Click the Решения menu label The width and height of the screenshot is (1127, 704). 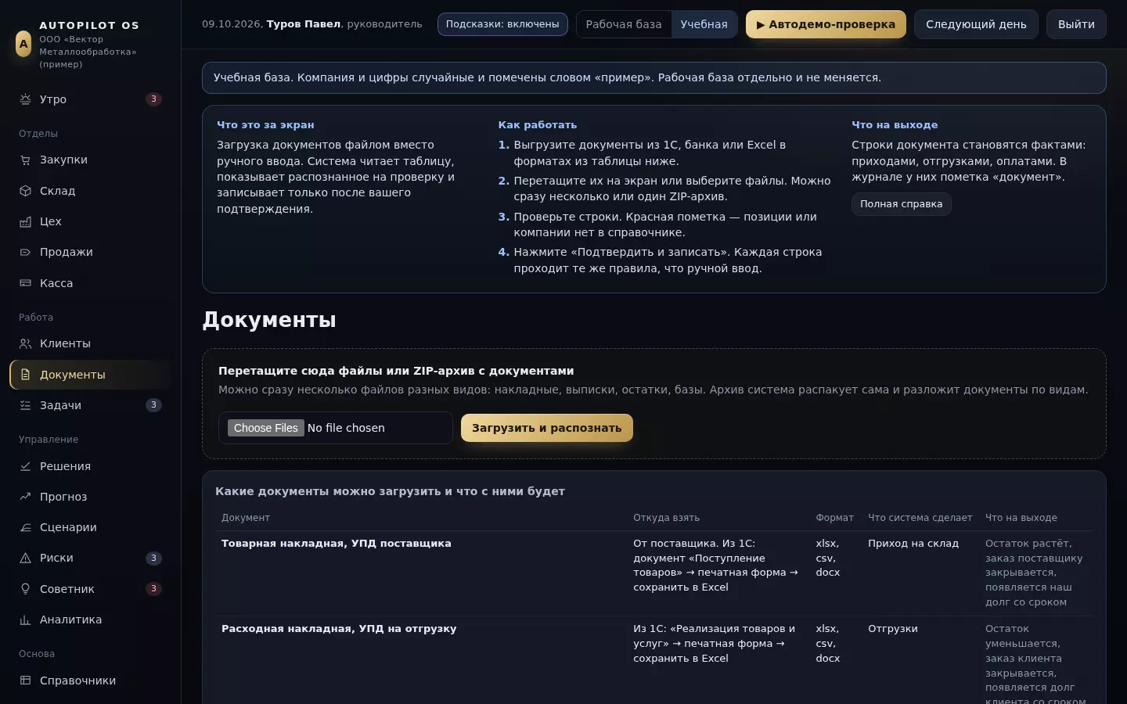pos(65,466)
